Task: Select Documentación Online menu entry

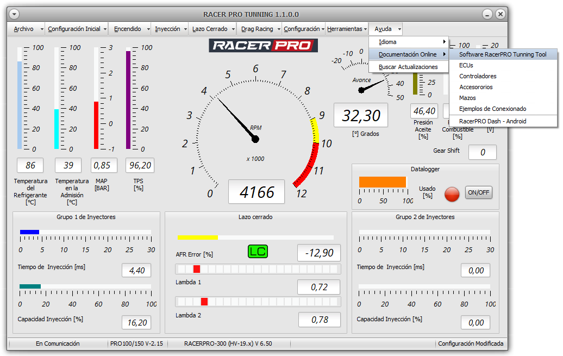Action: point(409,54)
